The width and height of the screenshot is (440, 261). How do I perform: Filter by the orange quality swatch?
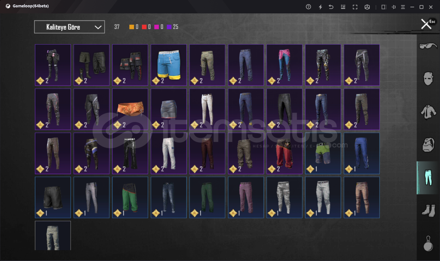[132, 27]
